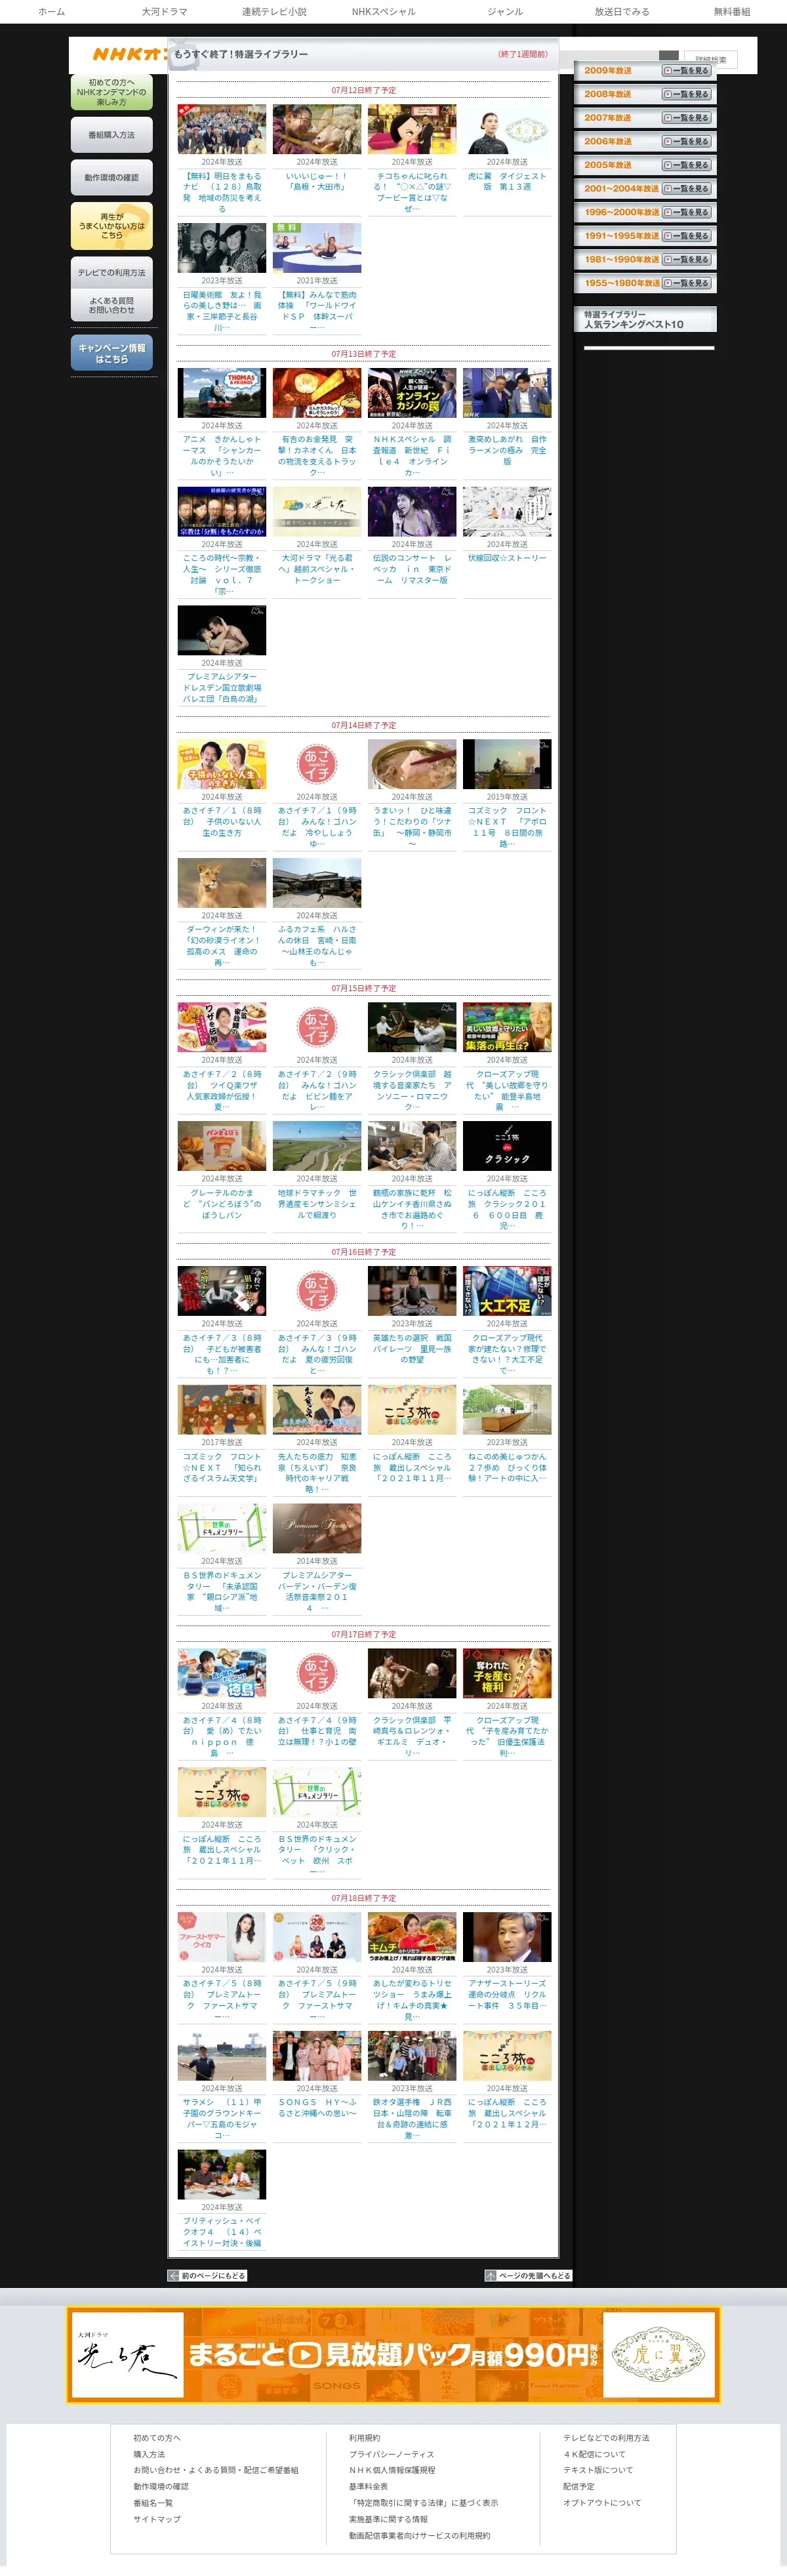Click the まるごと見放題パック 990円 banner
Image resolution: width=787 pixels, height=2576 pixels.
[394, 2354]
